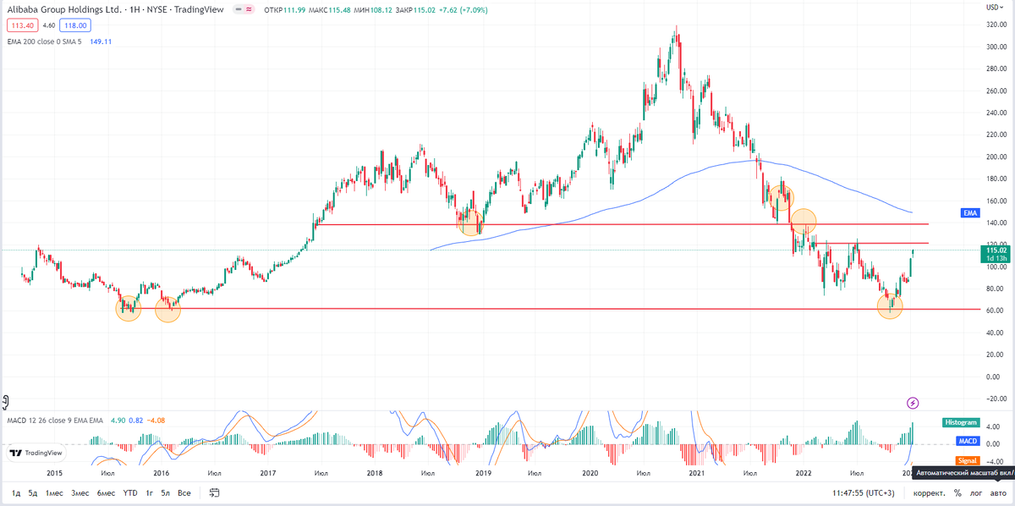Viewport: 1015px width, 506px height.
Task: Click the 2021 label on time axis
Action: click(696, 473)
